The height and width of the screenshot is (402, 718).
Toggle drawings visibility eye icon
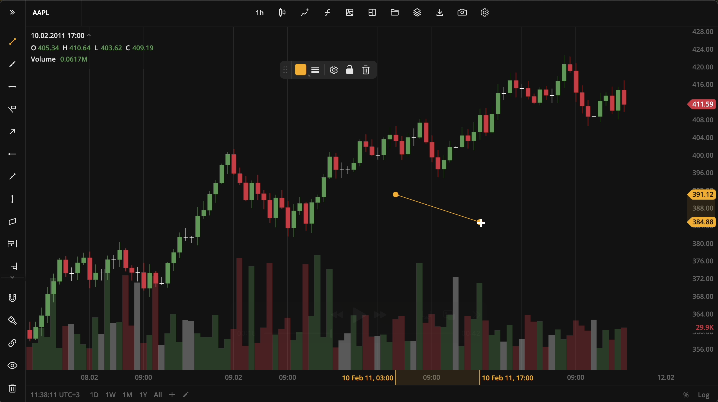12,365
